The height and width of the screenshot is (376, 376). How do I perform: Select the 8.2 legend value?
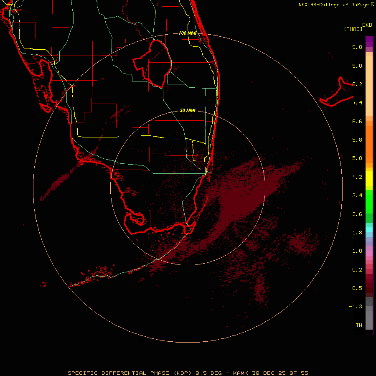[x=357, y=84]
